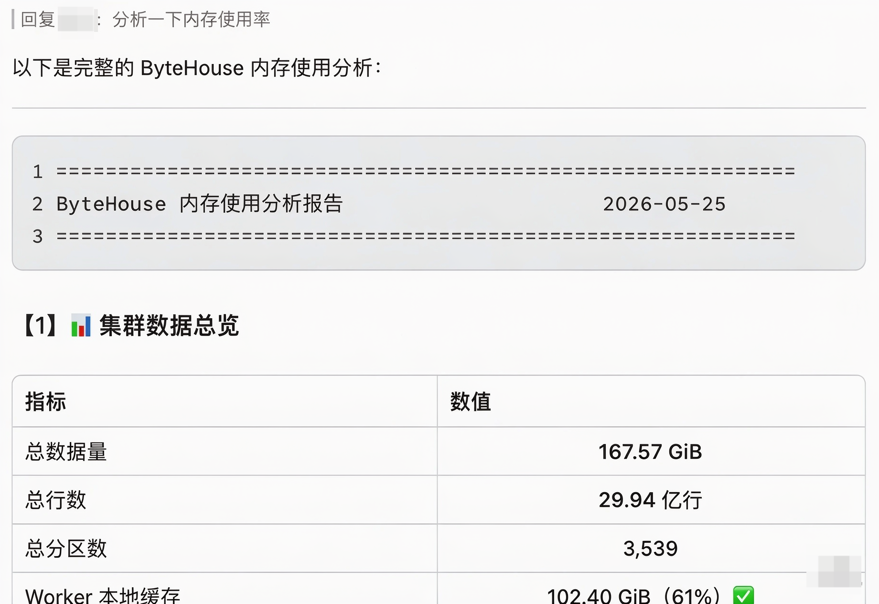The height and width of the screenshot is (604, 879).
Task: Click the '数值' column header
Action: click(471, 401)
